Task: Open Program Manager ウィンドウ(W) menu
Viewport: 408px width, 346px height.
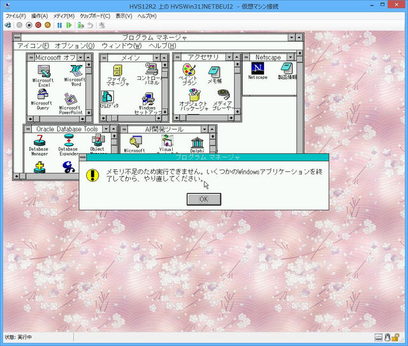Action: (122, 46)
